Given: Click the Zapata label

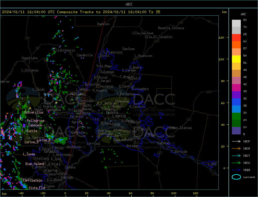Looking at the screenshot, I should (x=70, y=167).
